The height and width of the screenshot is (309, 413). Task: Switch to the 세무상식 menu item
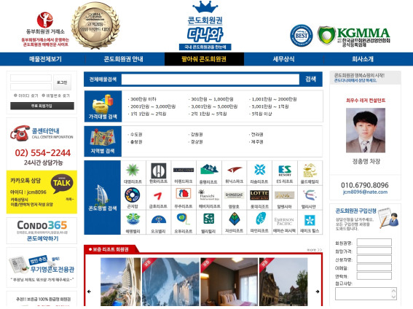(283, 59)
